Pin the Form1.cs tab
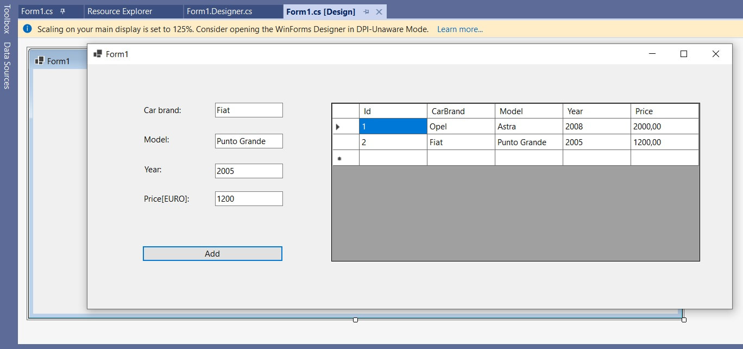The height and width of the screenshot is (349, 743). tap(63, 11)
